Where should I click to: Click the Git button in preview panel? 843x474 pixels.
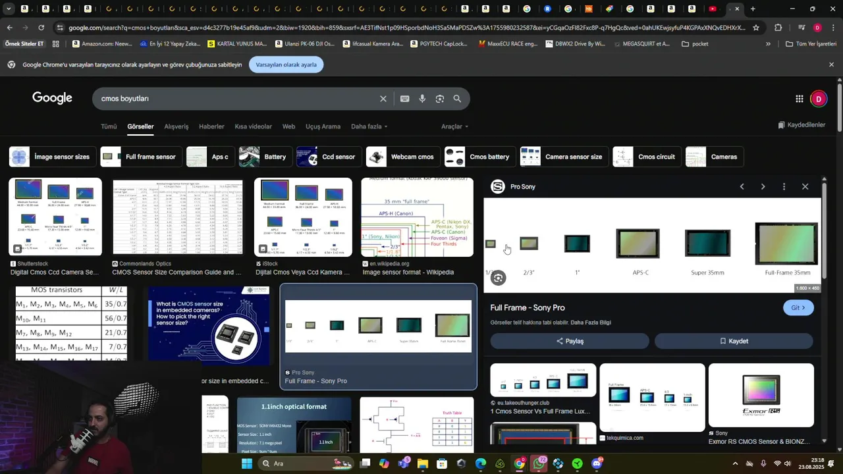click(x=798, y=307)
